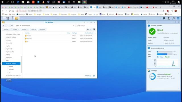
Task: Expand LAN dropdown in System Health
Action: (x=152, y=40)
